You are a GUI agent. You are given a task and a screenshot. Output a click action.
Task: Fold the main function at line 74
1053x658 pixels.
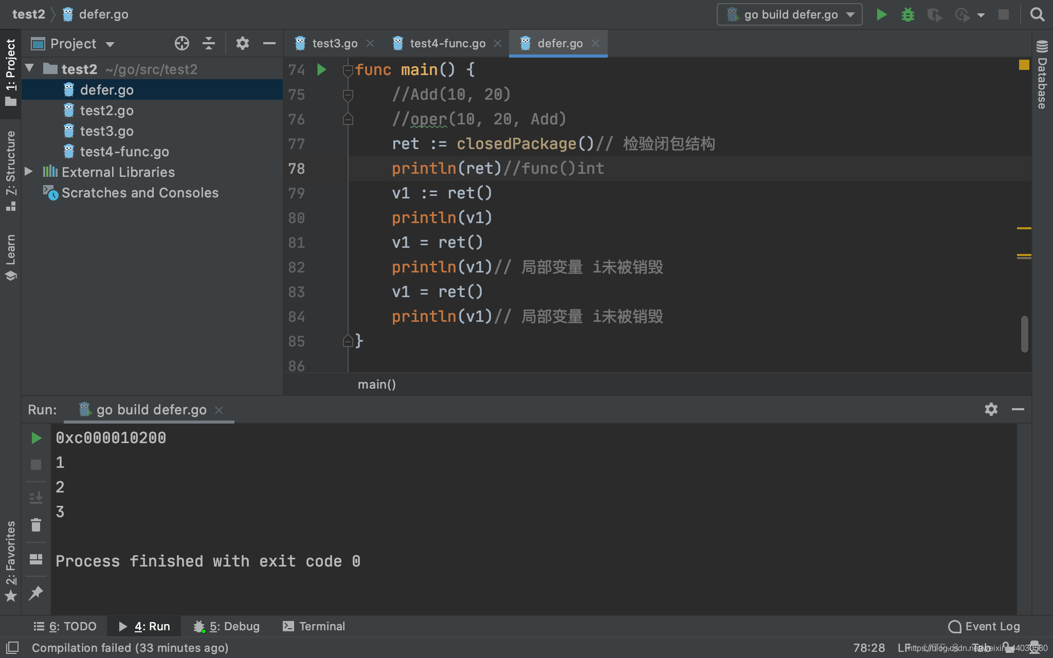coord(348,70)
